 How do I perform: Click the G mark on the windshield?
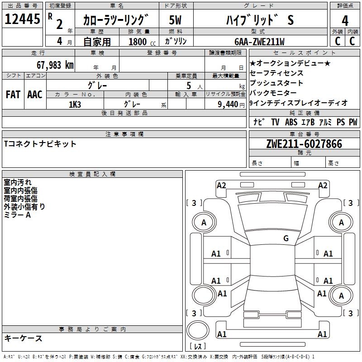coord(286,238)
